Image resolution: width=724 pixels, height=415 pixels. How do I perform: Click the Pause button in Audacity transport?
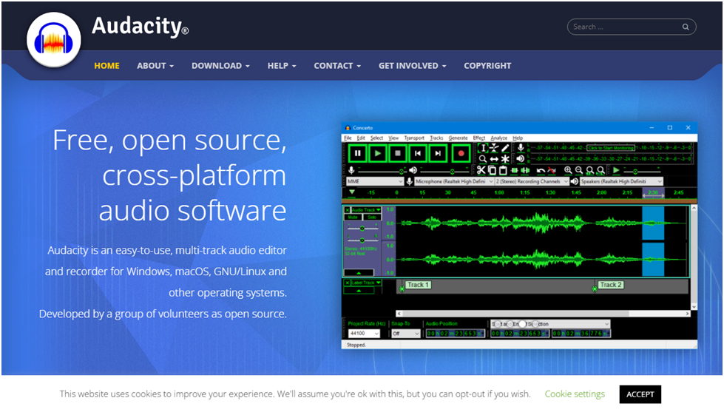(357, 153)
